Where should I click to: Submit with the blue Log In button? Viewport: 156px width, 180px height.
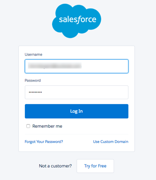[77, 111]
